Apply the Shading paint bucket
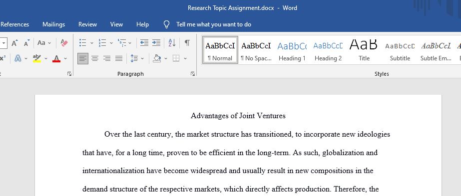Screen dimensions: 461x196 pyautogui.click(x=157, y=58)
